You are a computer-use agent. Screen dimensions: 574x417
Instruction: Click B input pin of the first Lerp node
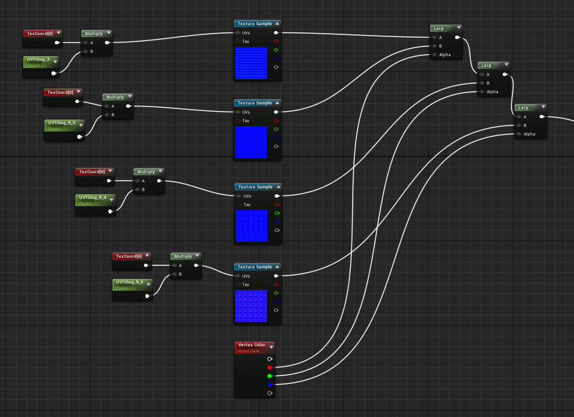click(x=434, y=46)
